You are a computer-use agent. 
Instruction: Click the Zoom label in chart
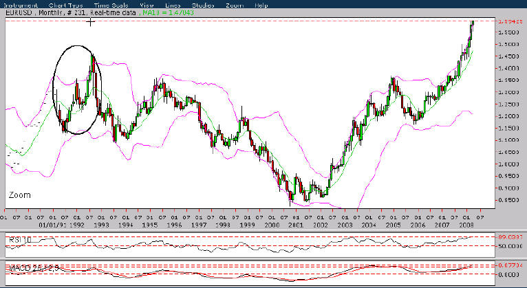coord(19,195)
